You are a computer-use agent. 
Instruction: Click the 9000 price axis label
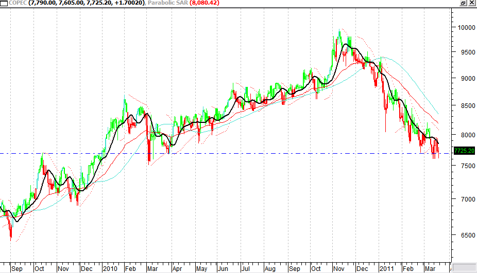click(x=468, y=78)
